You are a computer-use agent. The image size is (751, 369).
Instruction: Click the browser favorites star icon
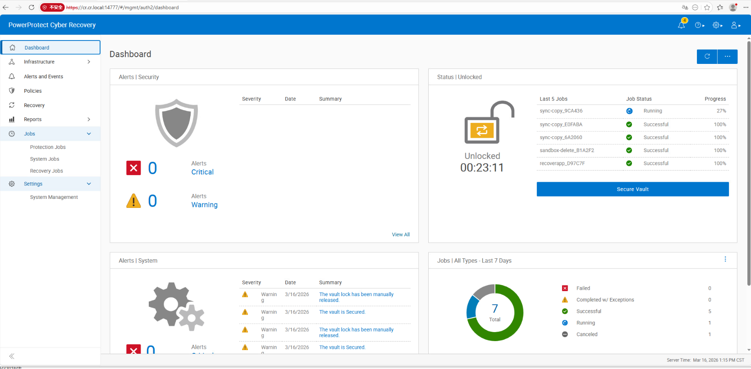tap(707, 7)
